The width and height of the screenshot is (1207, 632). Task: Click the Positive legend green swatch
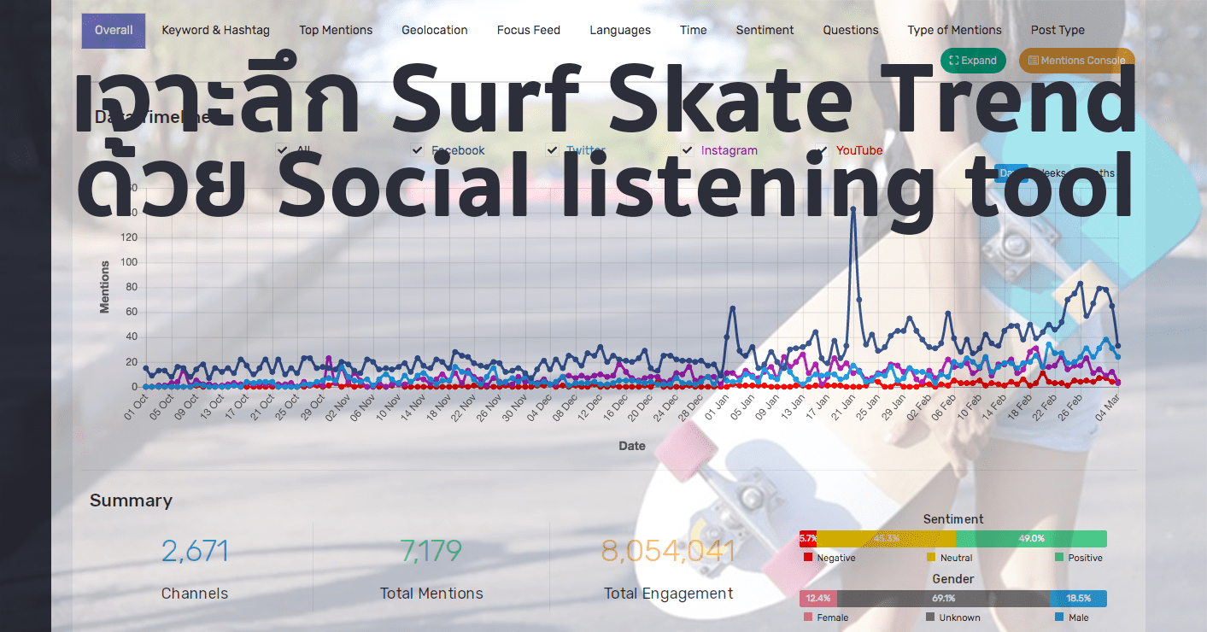coord(1059,558)
